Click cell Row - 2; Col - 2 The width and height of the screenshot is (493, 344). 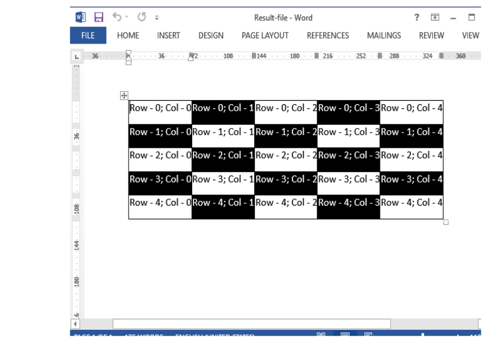coord(286,160)
